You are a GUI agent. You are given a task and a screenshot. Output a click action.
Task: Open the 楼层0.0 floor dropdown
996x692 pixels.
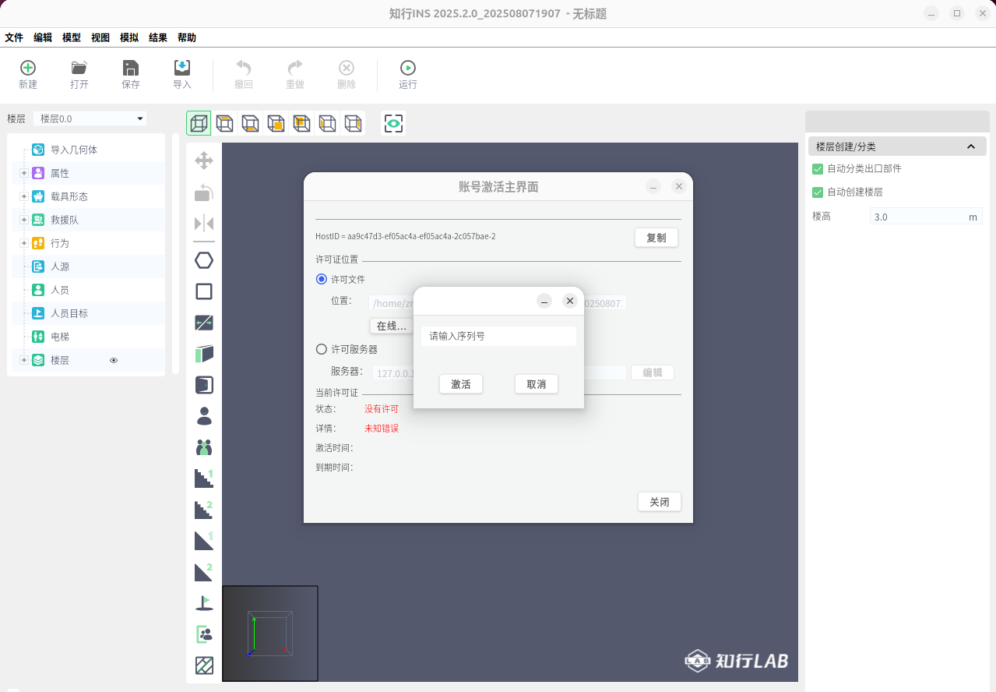90,118
